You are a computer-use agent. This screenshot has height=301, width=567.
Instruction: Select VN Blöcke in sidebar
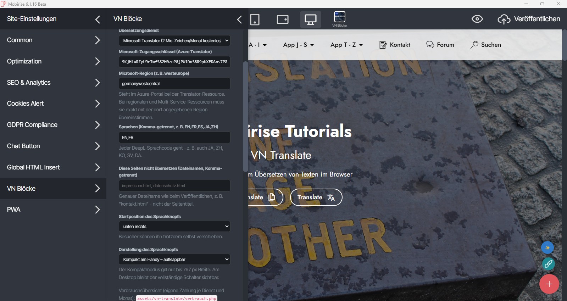pyautogui.click(x=53, y=188)
